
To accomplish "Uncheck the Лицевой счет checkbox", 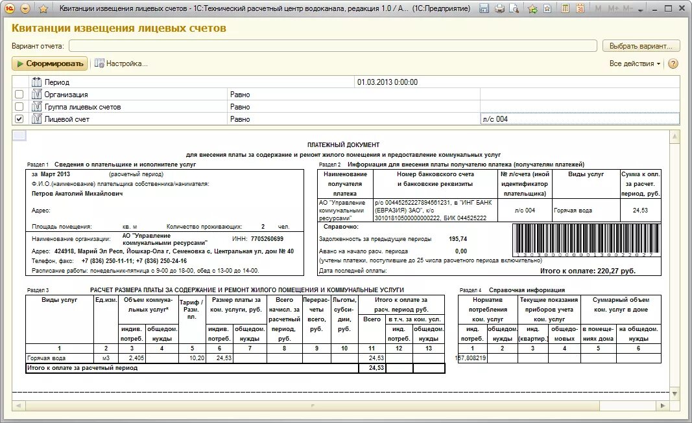I will (x=19, y=119).
